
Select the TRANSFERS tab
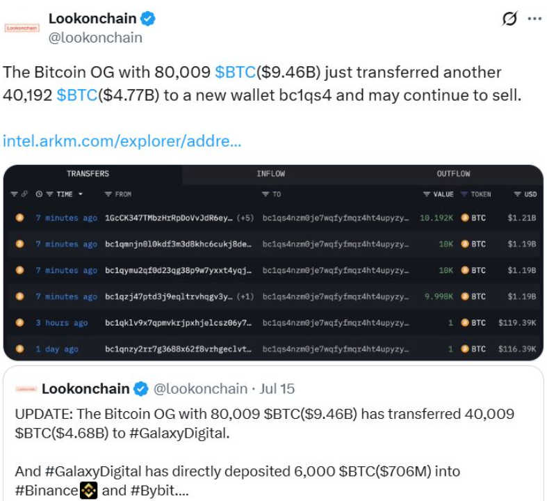click(88, 173)
